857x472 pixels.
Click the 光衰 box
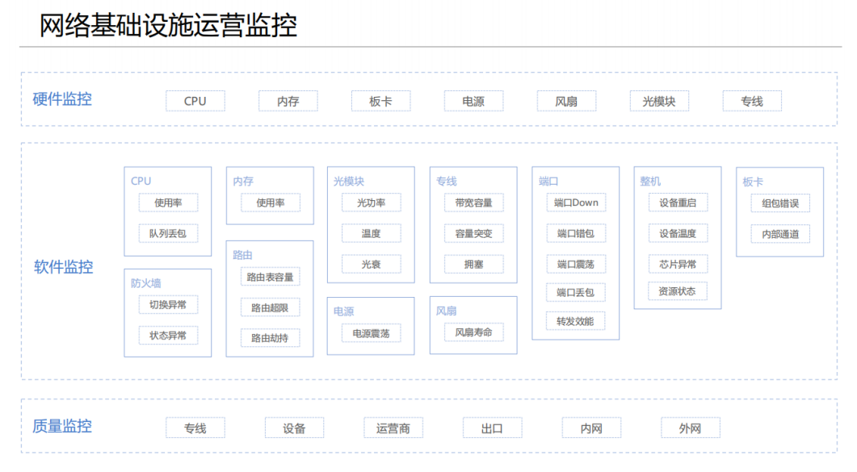pos(371,264)
